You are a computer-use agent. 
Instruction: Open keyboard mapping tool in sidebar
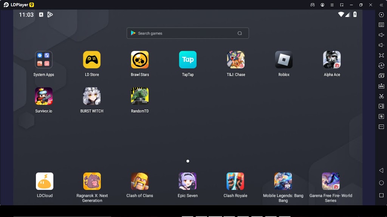(x=381, y=25)
